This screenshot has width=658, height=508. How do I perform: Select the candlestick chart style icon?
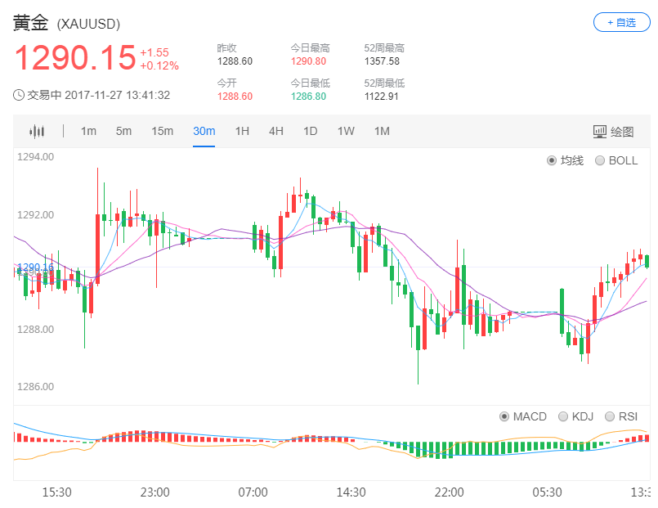36,131
